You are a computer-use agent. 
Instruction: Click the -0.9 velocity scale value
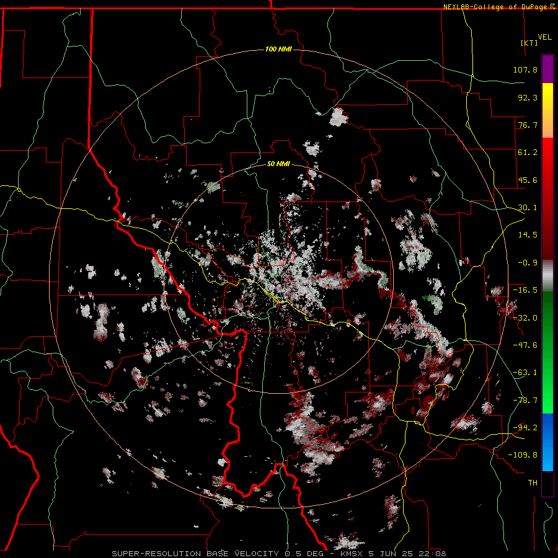pyautogui.click(x=528, y=263)
